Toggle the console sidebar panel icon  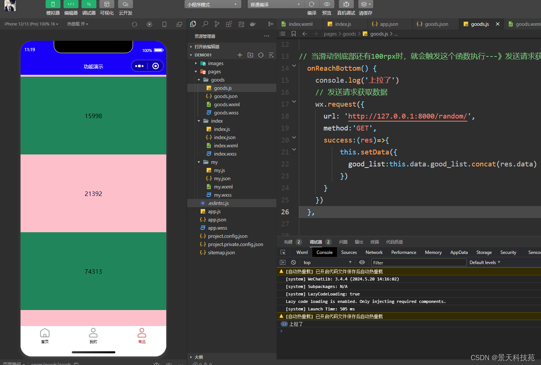[282, 263]
